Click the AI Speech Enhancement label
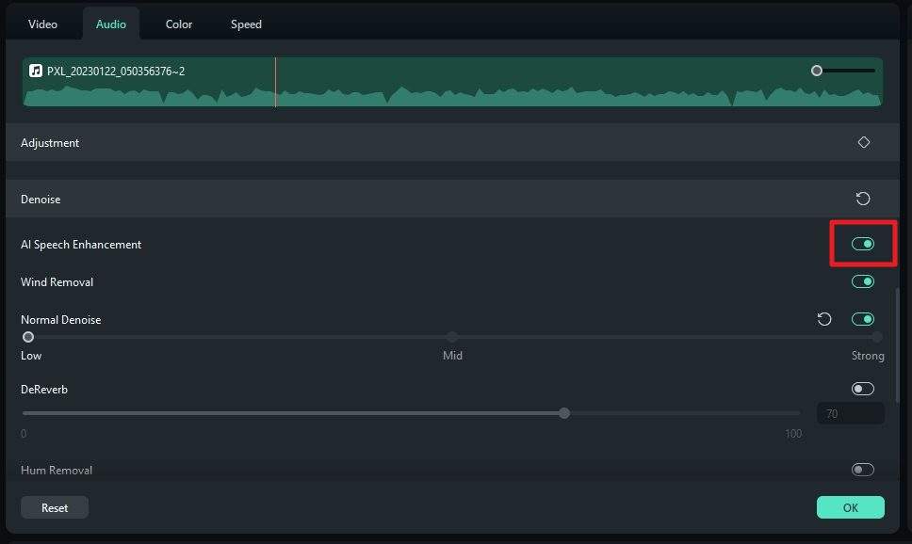The height and width of the screenshot is (544, 912). click(81, 245)
